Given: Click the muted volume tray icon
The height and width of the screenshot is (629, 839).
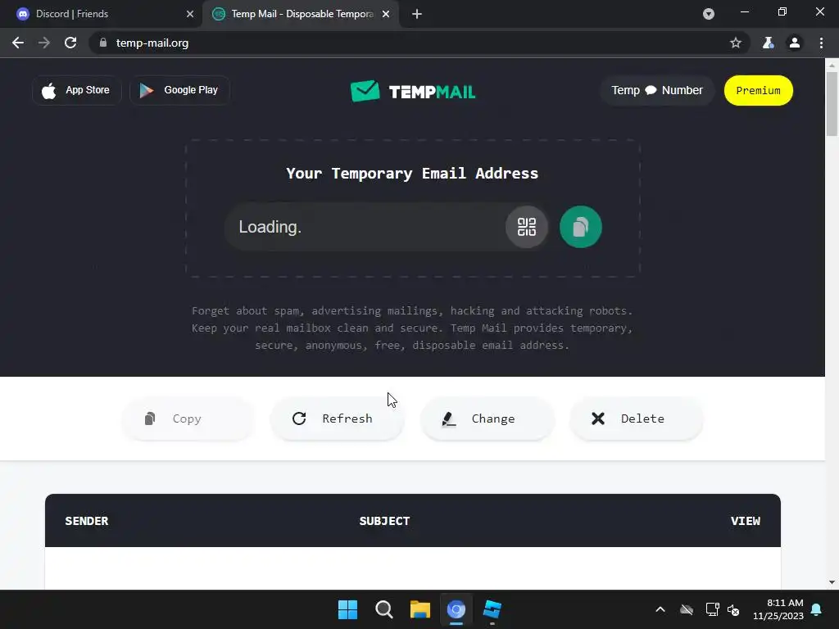Looking at the screenshot, I should coord(733,609).
